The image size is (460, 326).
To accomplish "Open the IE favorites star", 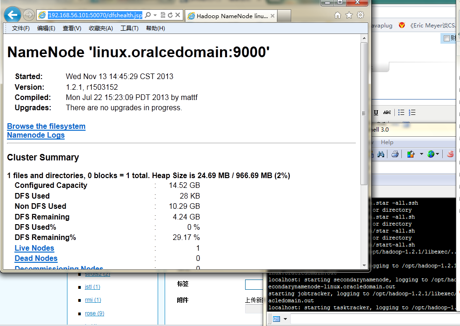I will click(349, 15).
